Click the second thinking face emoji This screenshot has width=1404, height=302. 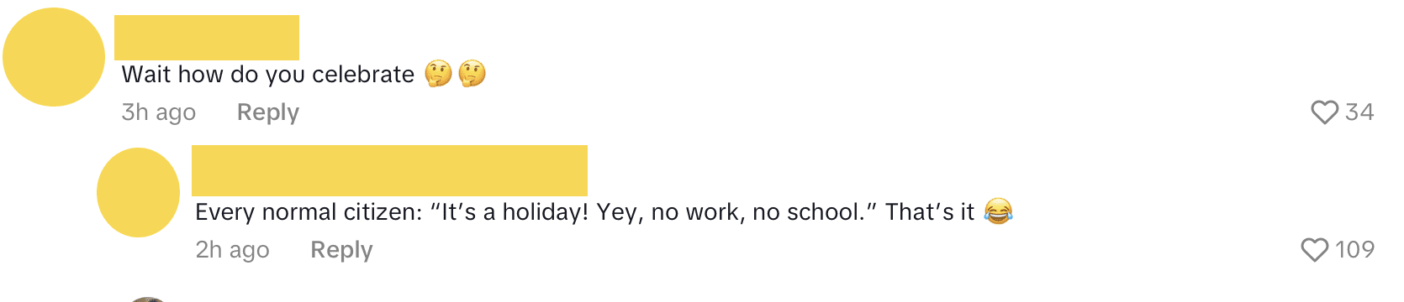(x=472, y=74)
